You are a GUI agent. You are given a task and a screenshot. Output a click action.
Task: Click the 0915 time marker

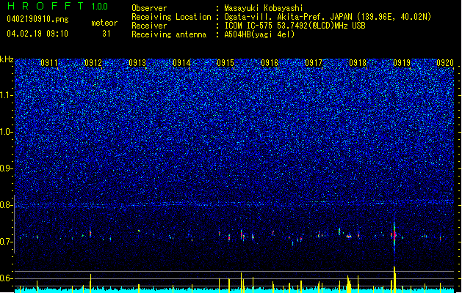coord(225,63)
